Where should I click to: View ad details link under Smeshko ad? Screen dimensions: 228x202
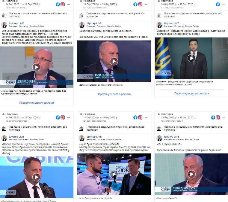click(114, 94)
